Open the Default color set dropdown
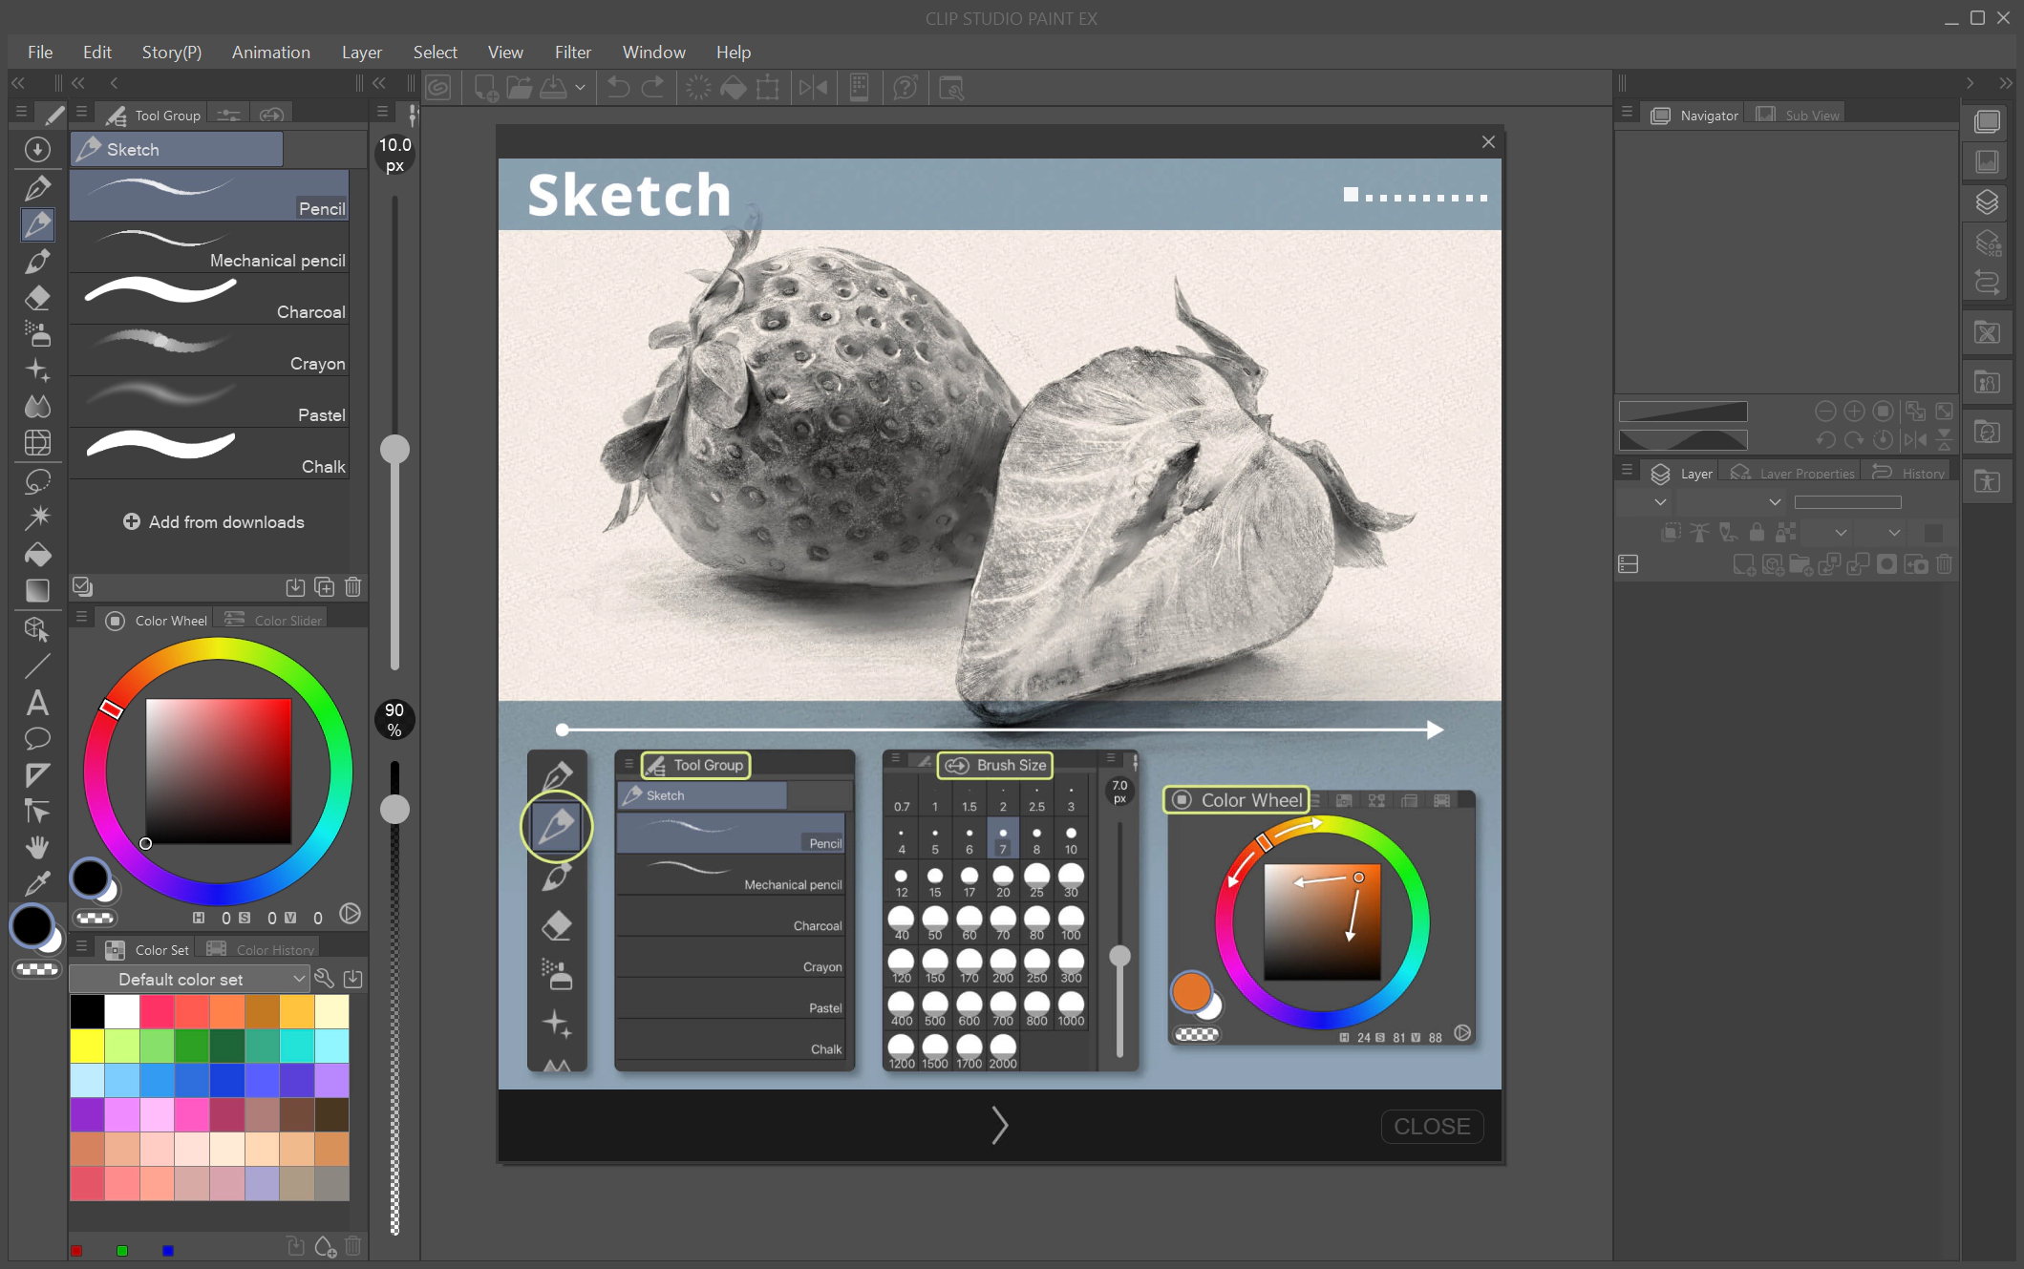This screenshot has height=1269, width=2024. point(189,979)
